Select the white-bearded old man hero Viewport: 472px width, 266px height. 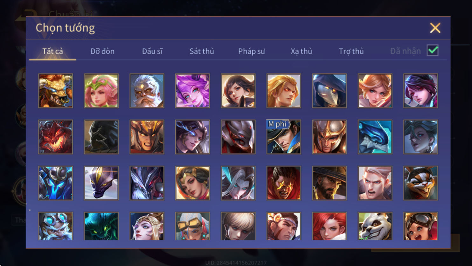[x=147, y=91]
